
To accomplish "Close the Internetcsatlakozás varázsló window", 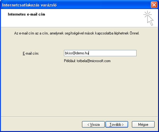I will [x=154, y=5].
